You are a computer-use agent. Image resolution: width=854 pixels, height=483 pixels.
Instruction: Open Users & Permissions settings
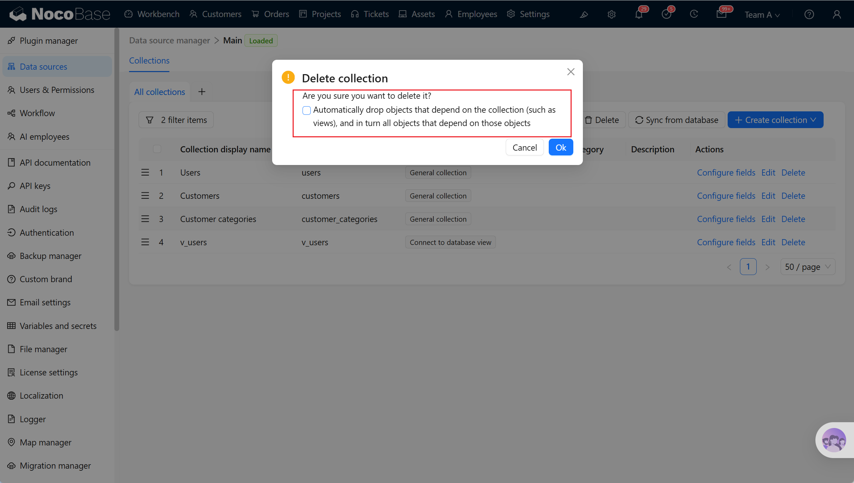tap(57, 90)
